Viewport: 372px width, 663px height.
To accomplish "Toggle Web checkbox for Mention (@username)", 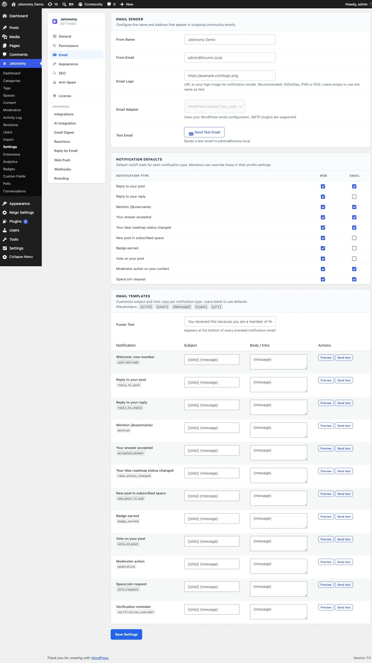I will pos(323,207).
